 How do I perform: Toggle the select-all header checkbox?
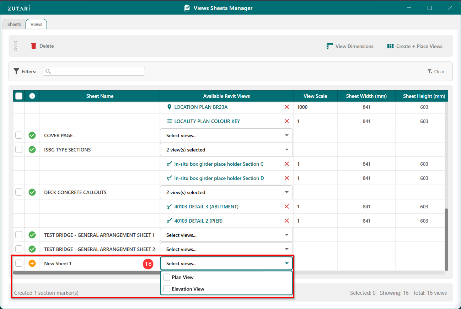pos(19,96)
